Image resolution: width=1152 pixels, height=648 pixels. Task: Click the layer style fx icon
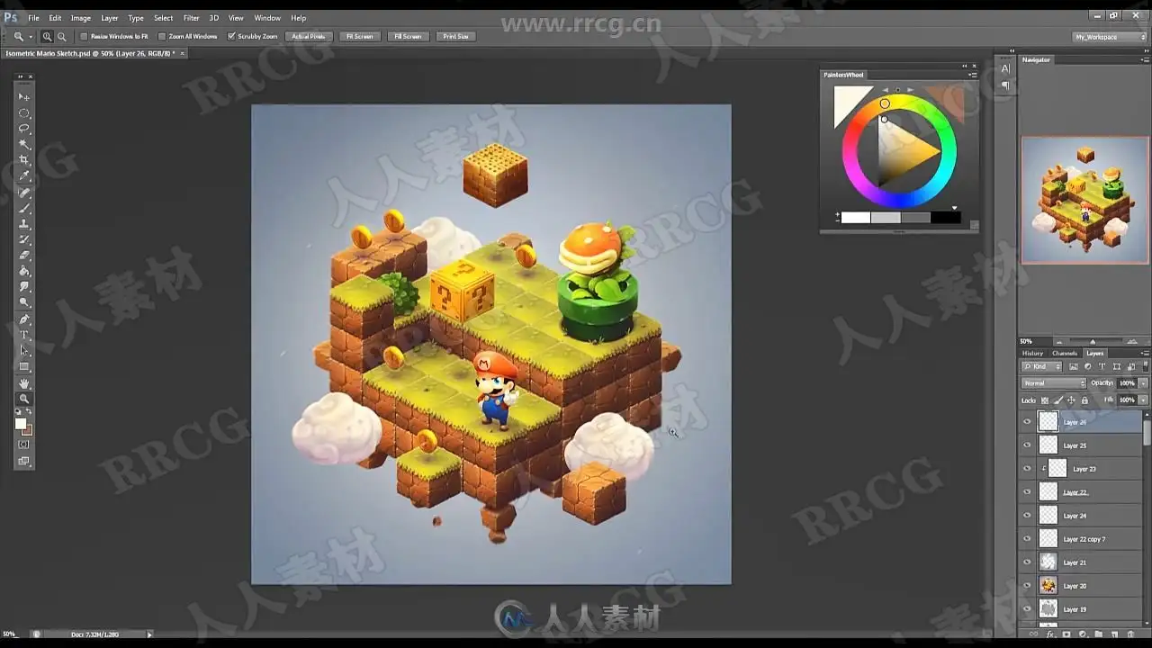1050,634
